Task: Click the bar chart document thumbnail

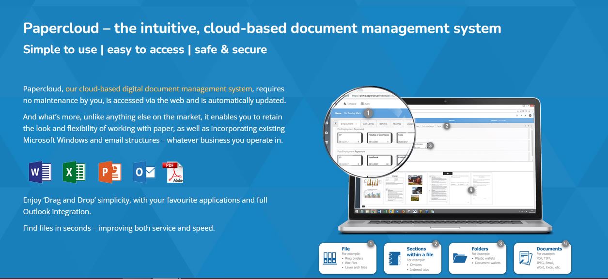Action: tap(373, 189)
